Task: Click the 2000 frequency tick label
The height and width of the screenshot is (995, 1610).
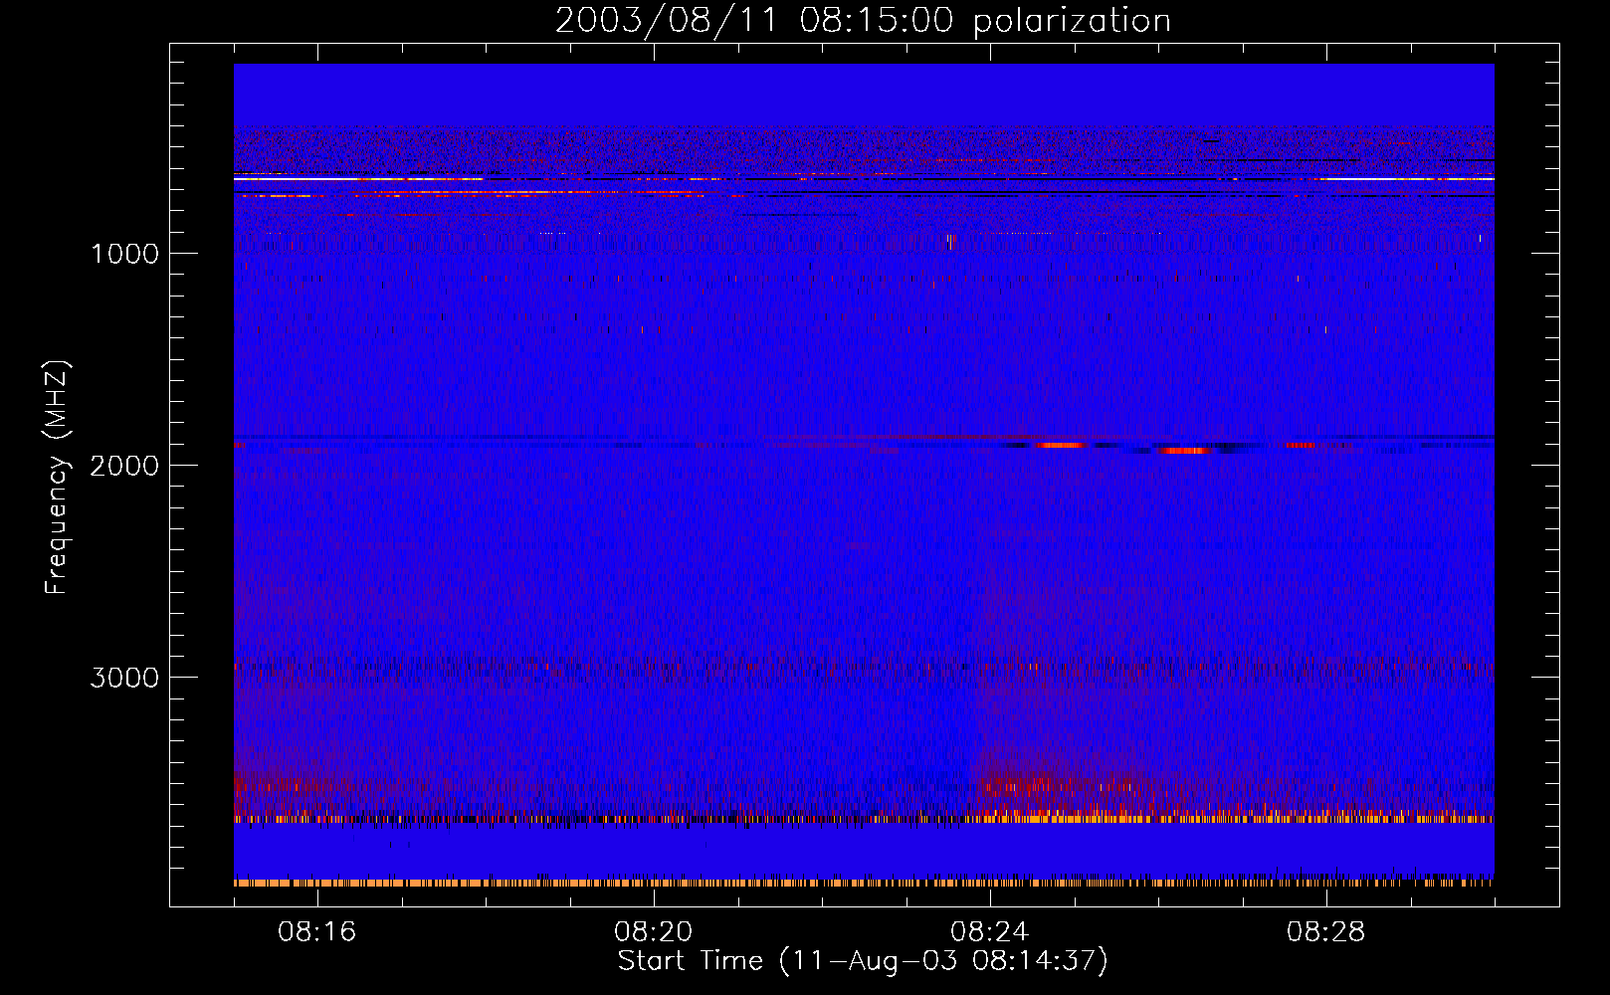Action: (124, 466)
